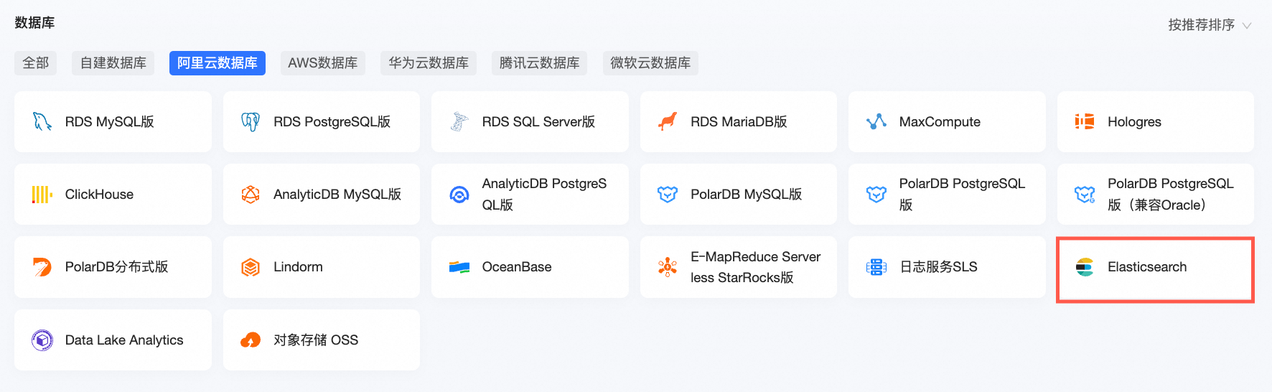Click the OceanBase icon
This screenshot has height=392, width=1272.
pyautogui.click(x=459, y=267)
